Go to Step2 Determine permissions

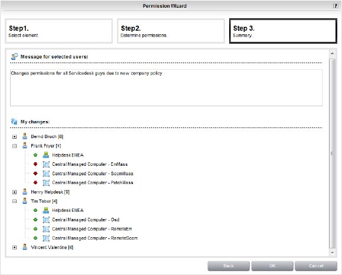pos(171,31)
